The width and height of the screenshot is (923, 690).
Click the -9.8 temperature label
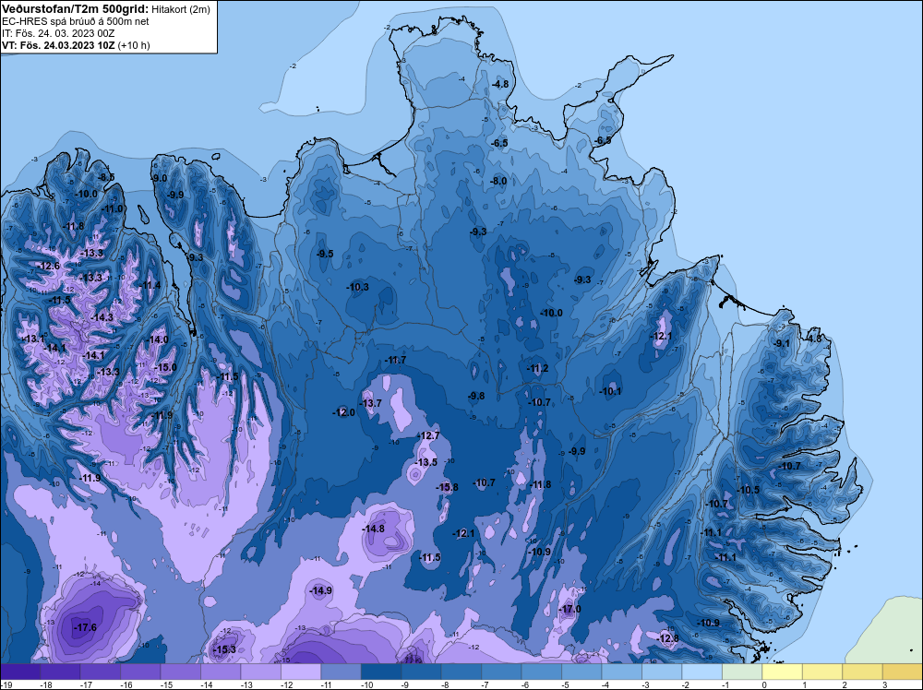tap(476, 396)
